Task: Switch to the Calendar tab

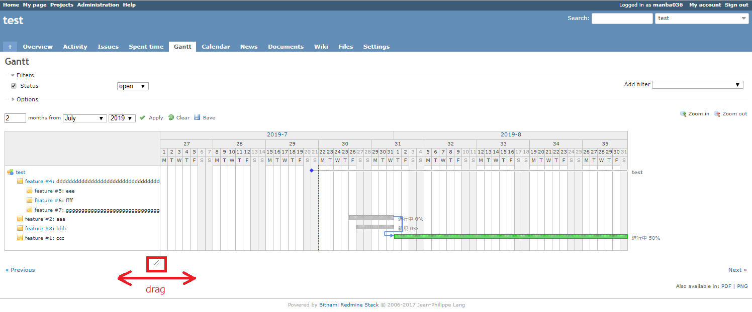Action: pyautogui.click(x=216, y=46)
